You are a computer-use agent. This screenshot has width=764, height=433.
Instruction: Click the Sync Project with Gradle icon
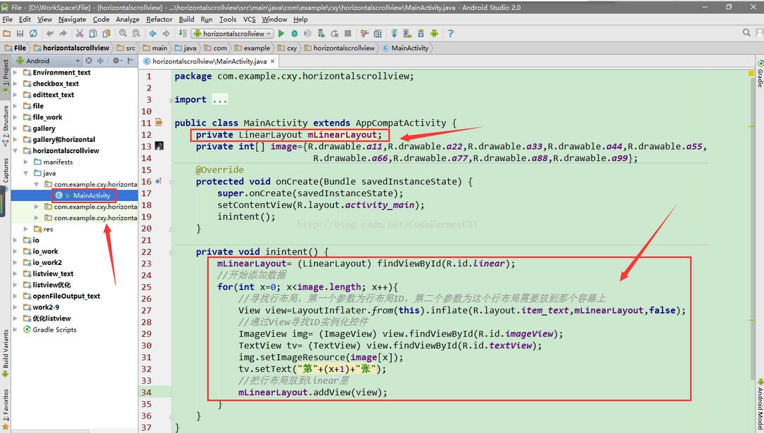pyautogui.click(x=394, y=33)
